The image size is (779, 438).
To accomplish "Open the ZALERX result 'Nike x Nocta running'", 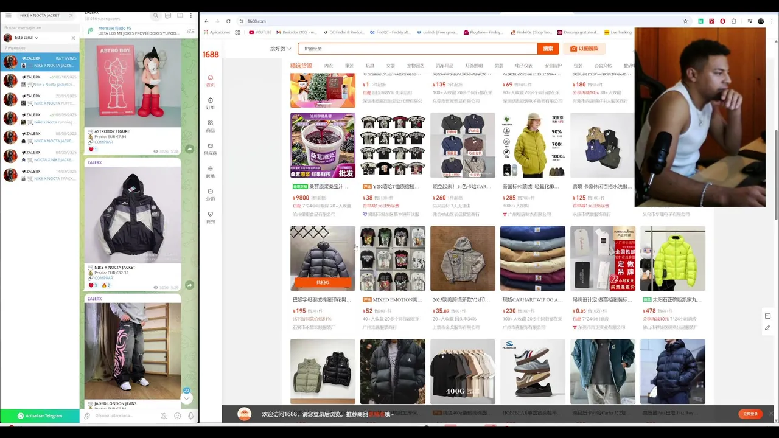I will 40,118.
